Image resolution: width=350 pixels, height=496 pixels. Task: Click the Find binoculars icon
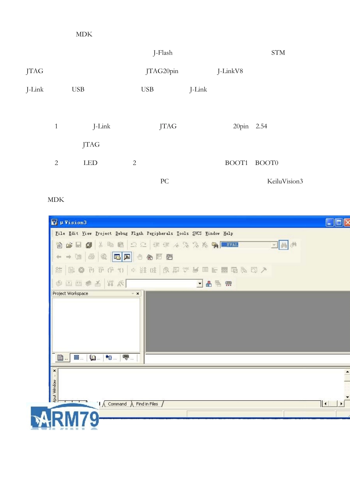(284, 245)
